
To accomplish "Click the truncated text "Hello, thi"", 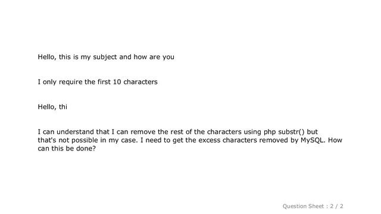I will (52, 107).
